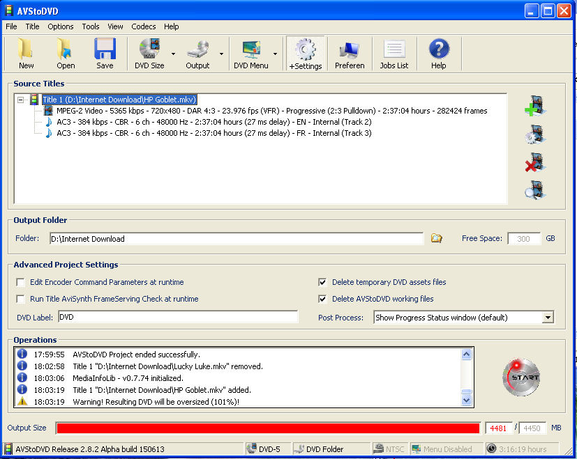Click the AVStoDVD Release 2.8.2 status text
Image resolution: width=577 pixels, height=459 pixels.
click(x=90, y=449)
